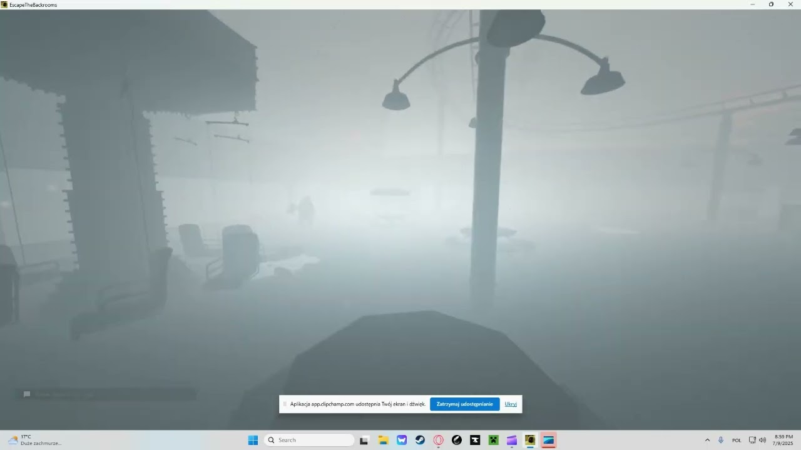801x450 pixels.
Task: Open File Explorer from the taskbar
Action: coord(383,440)
